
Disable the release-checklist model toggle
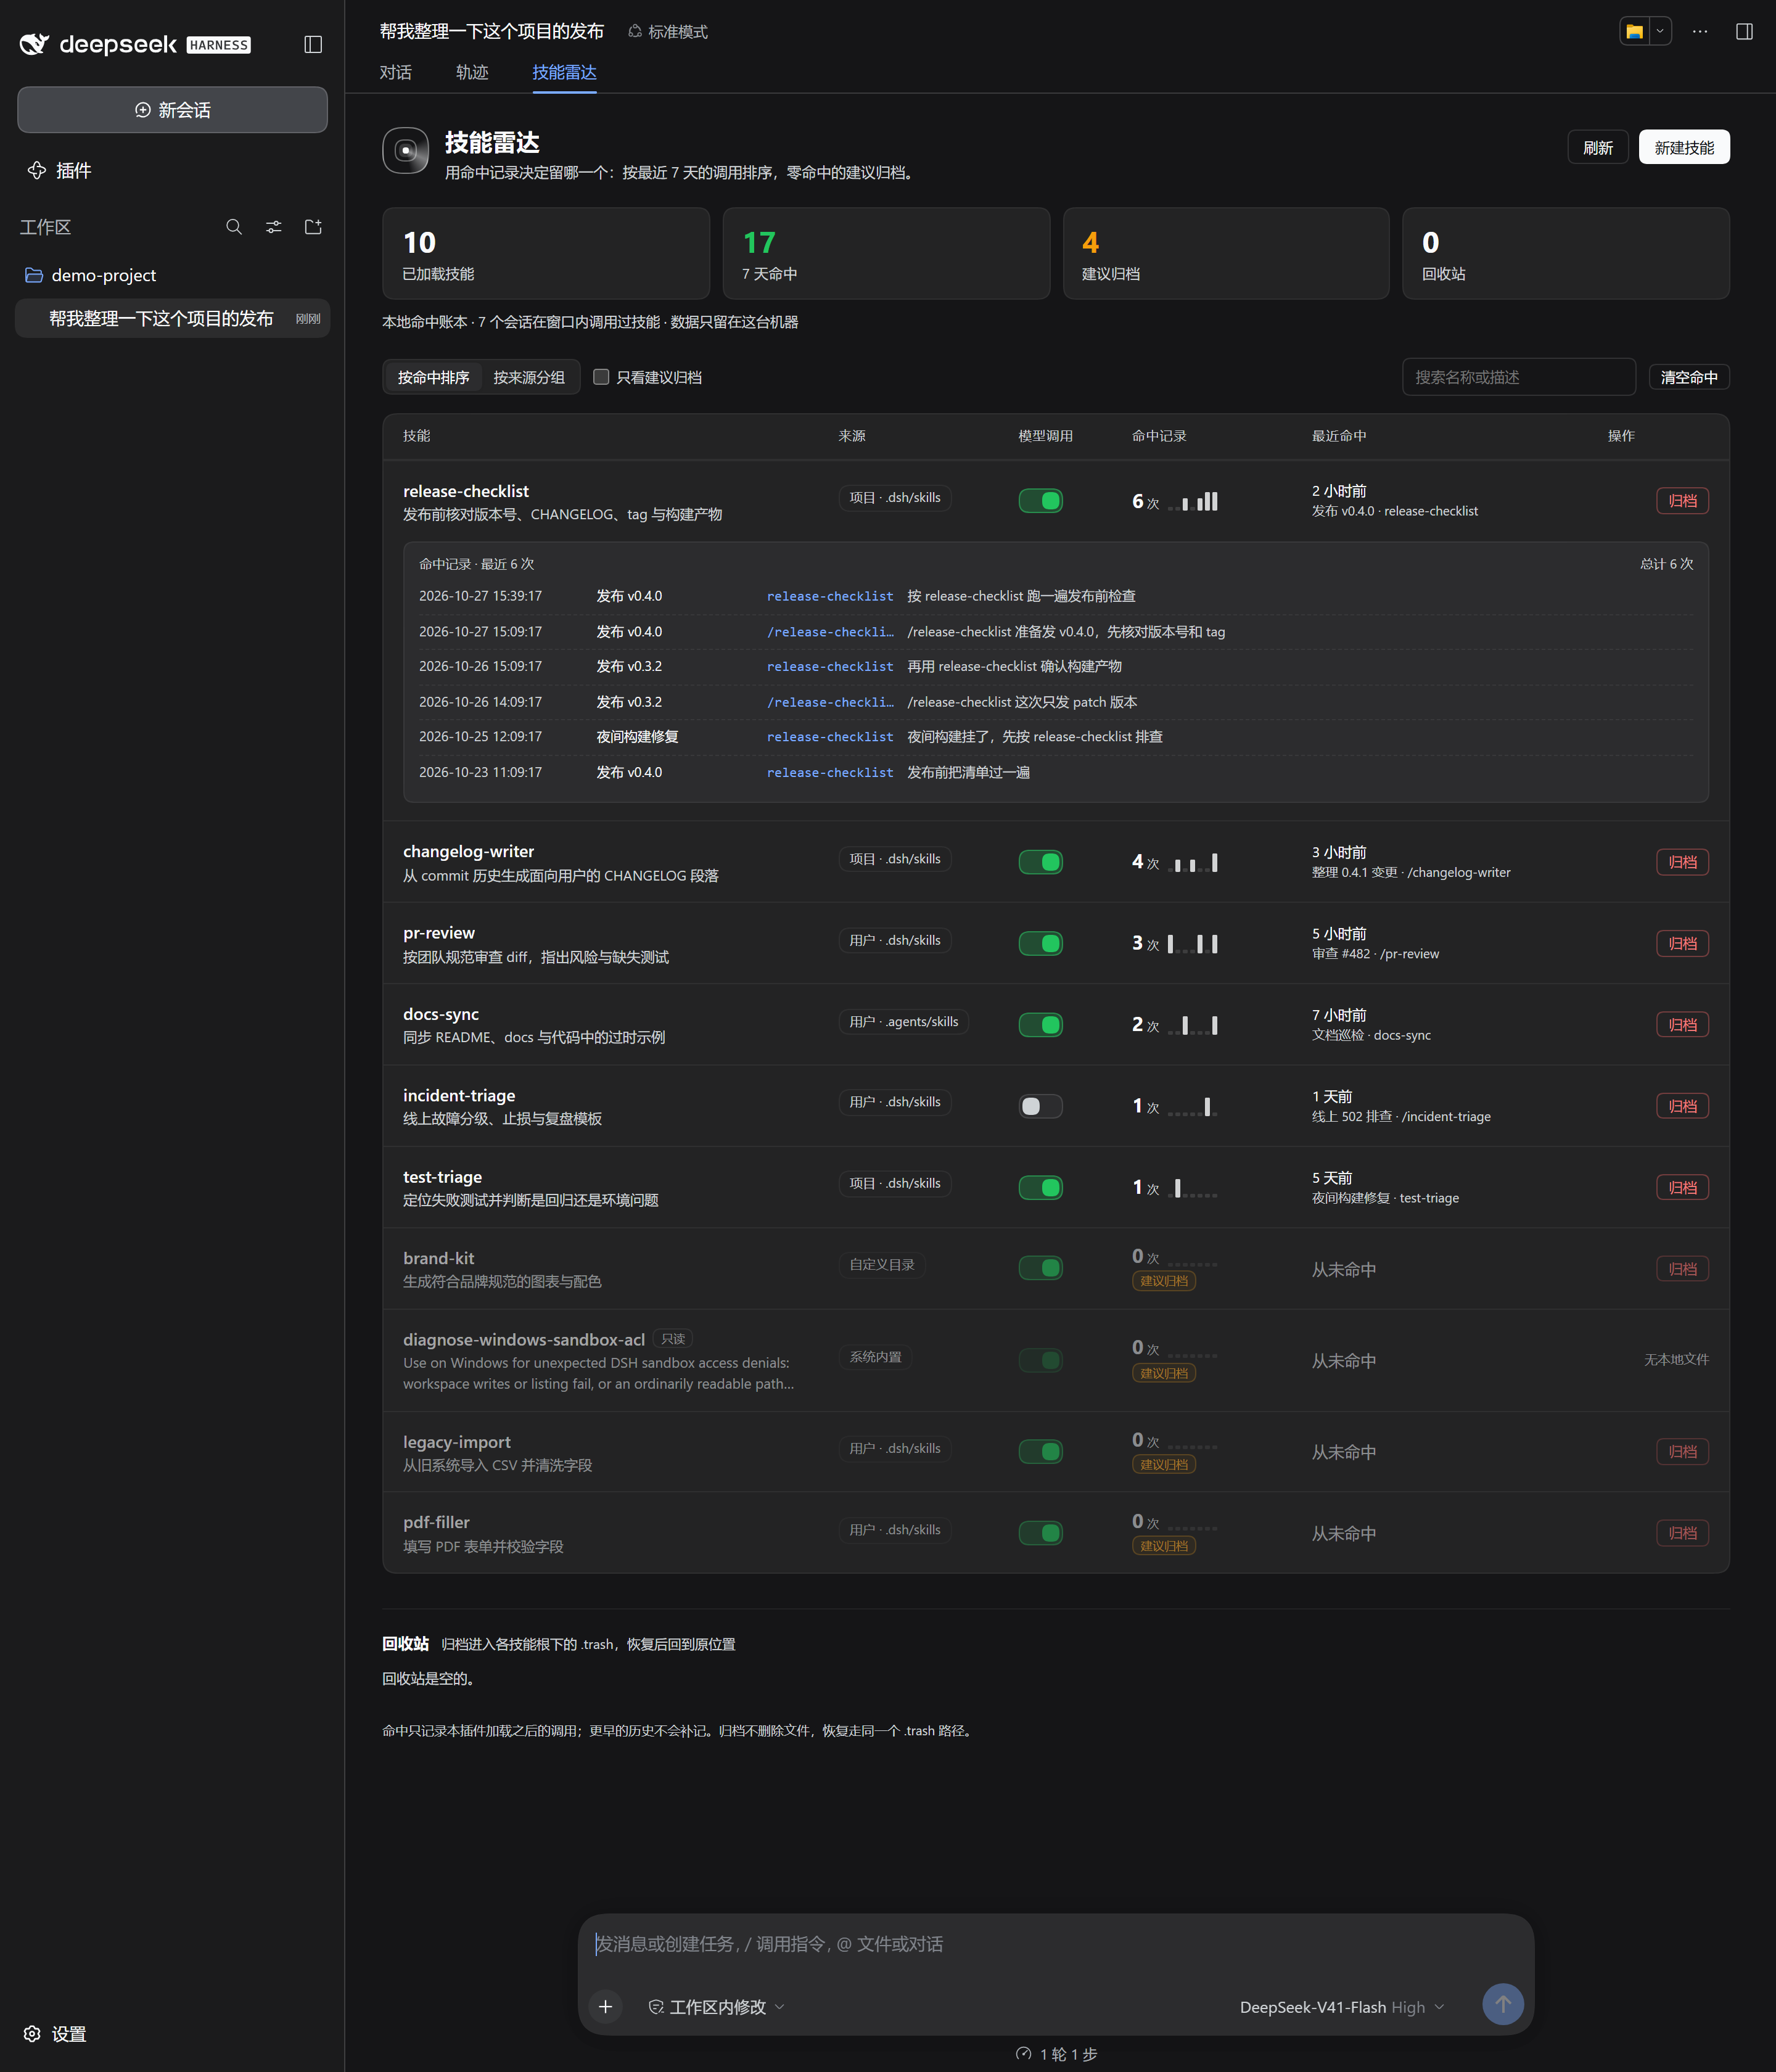pyautogui.click(x=1040, y=500)
